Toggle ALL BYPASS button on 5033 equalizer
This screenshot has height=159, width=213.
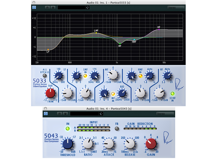click(x=45, y=76)
